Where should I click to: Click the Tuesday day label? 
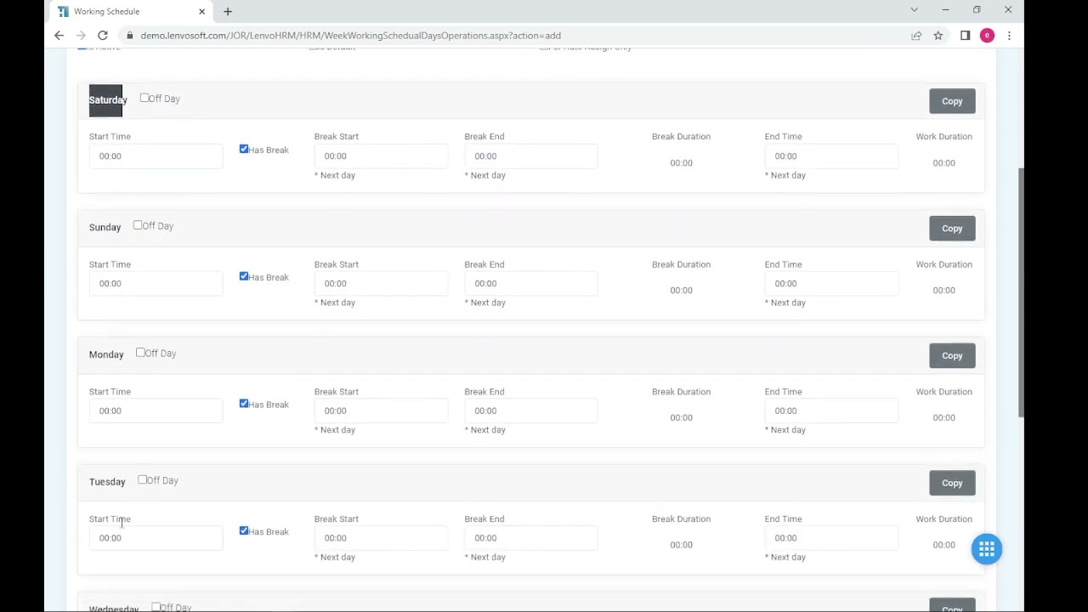(107, 482)
